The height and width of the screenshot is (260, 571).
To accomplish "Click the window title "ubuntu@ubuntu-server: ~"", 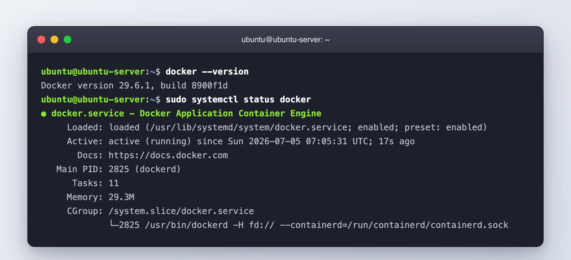I will pos(285,40).
